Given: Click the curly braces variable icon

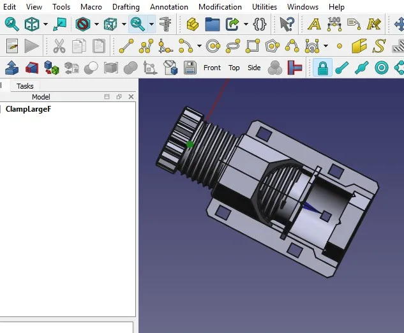Looking at the screenshot, I should 260,24.
